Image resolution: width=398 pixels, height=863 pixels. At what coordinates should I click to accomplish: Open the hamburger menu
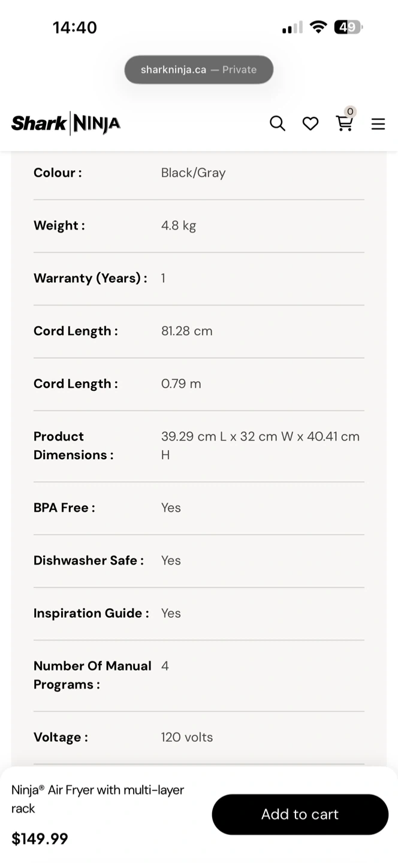378,124
